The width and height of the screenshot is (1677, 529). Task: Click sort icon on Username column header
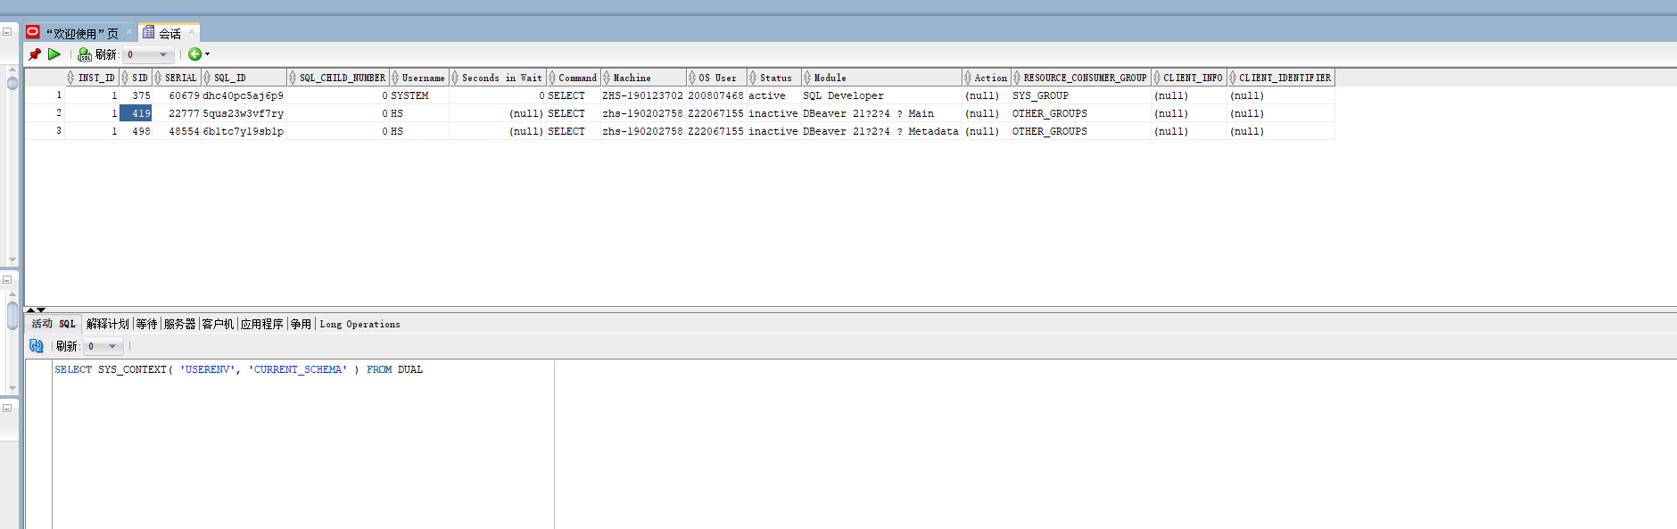[395, 78]
